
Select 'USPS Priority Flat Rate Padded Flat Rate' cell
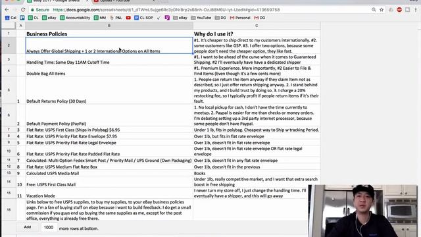[x=109, y=151]
